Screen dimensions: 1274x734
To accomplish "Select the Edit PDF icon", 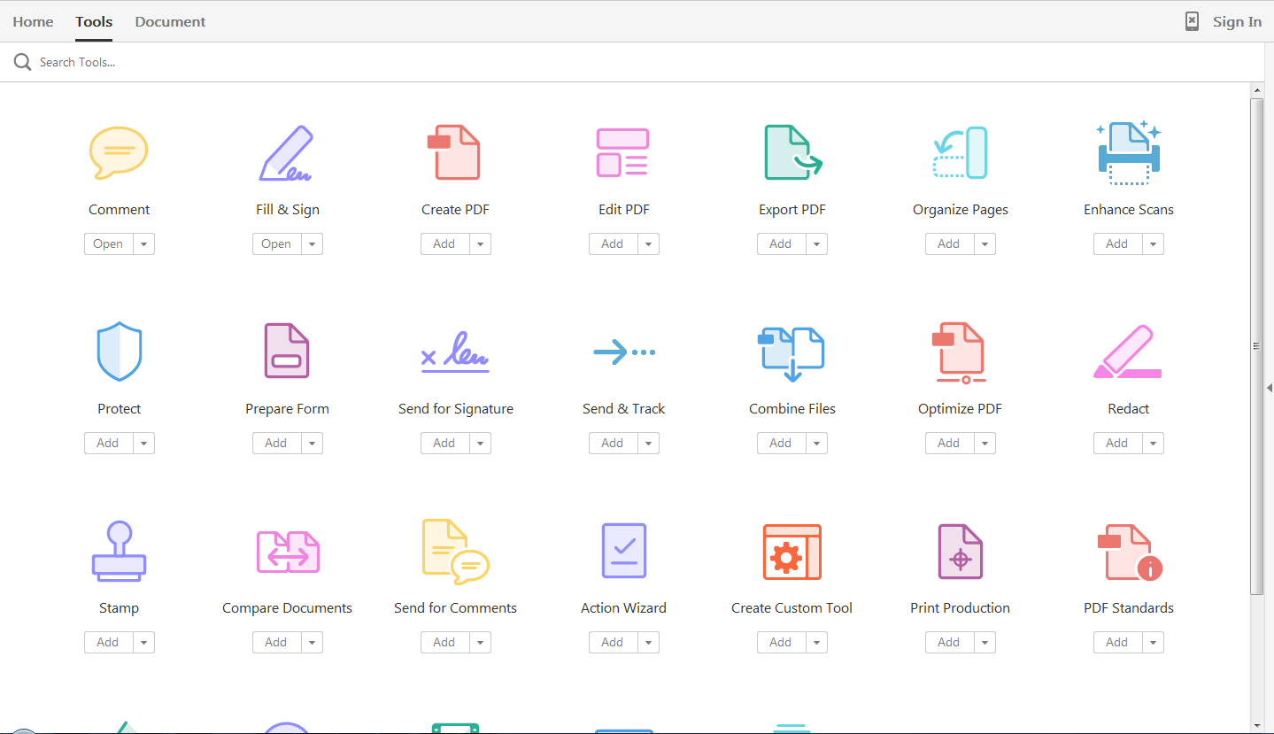I will [623, 152].
